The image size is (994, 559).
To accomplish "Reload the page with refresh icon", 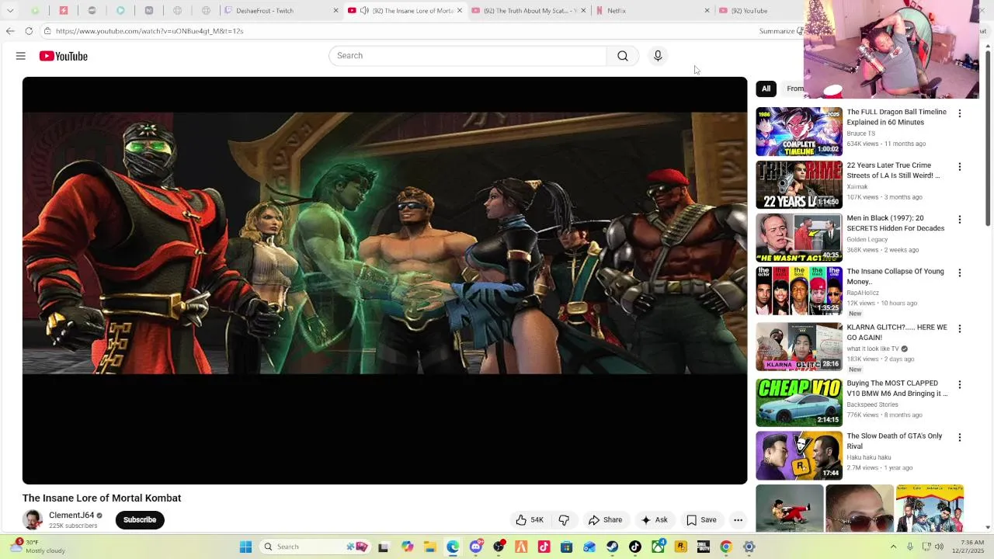I will coord(29,31).
